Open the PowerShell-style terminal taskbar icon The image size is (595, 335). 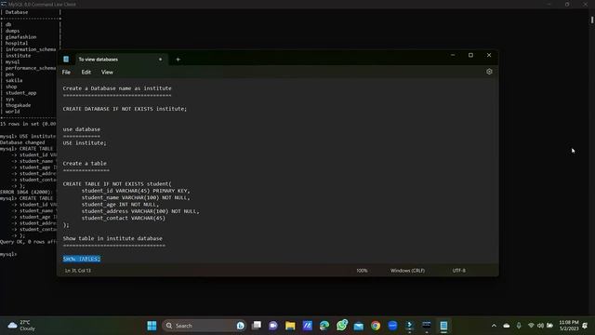(409, 326)
